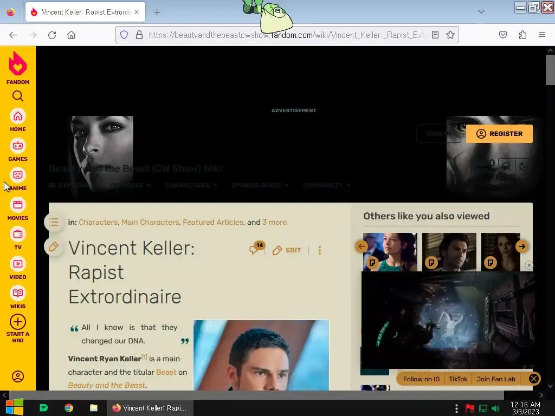The width and height of the screenshot is (555, 416).
Task: Click Start a Wiki plus icon
Action: pyautogui.click(x=18, y=322)
